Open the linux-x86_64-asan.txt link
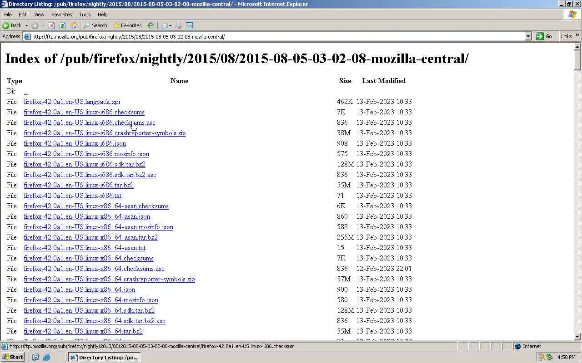Image resolution: width=582 pixels, height=363 pixels. [x=85, y=248]
